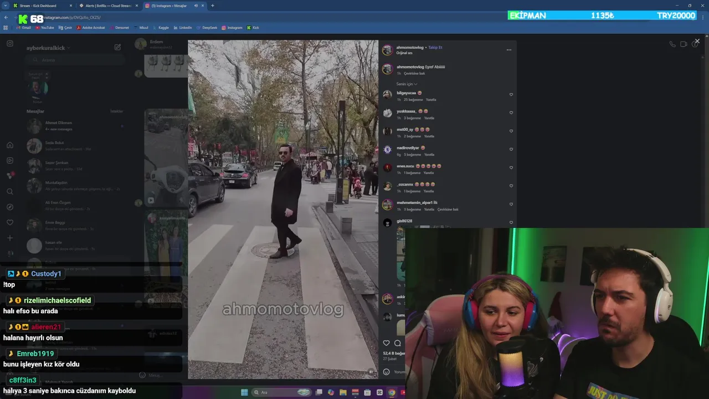The image size is (709, 399).
Task: Mute the Instagram tab audio icon
Action: click(x=196, y=6)
